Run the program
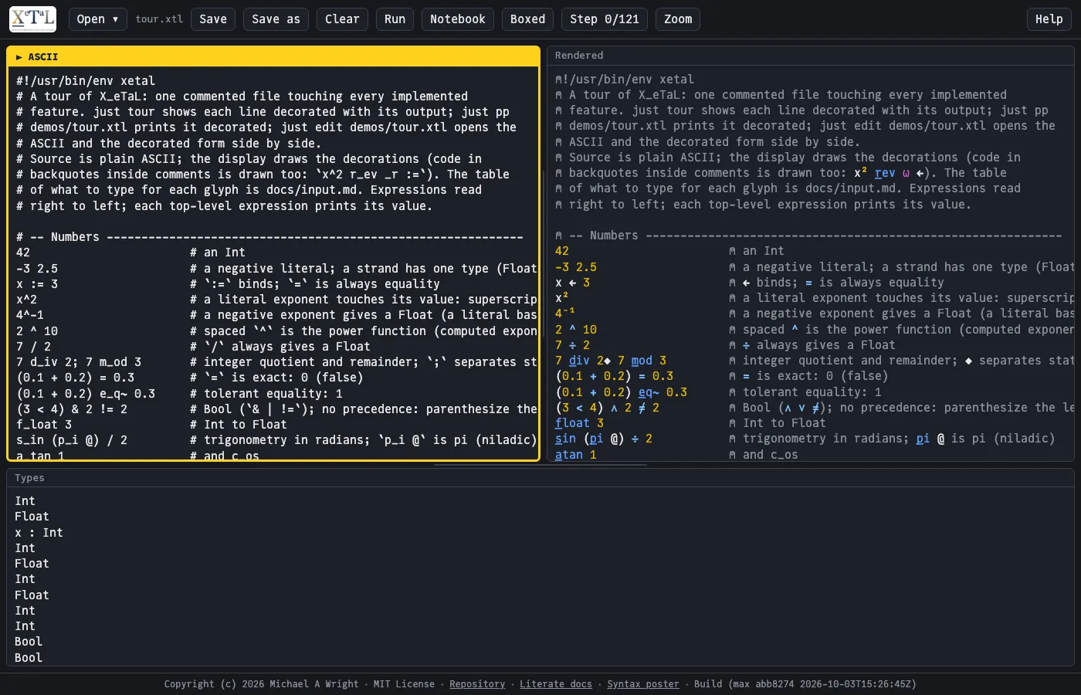 point(395,19)
